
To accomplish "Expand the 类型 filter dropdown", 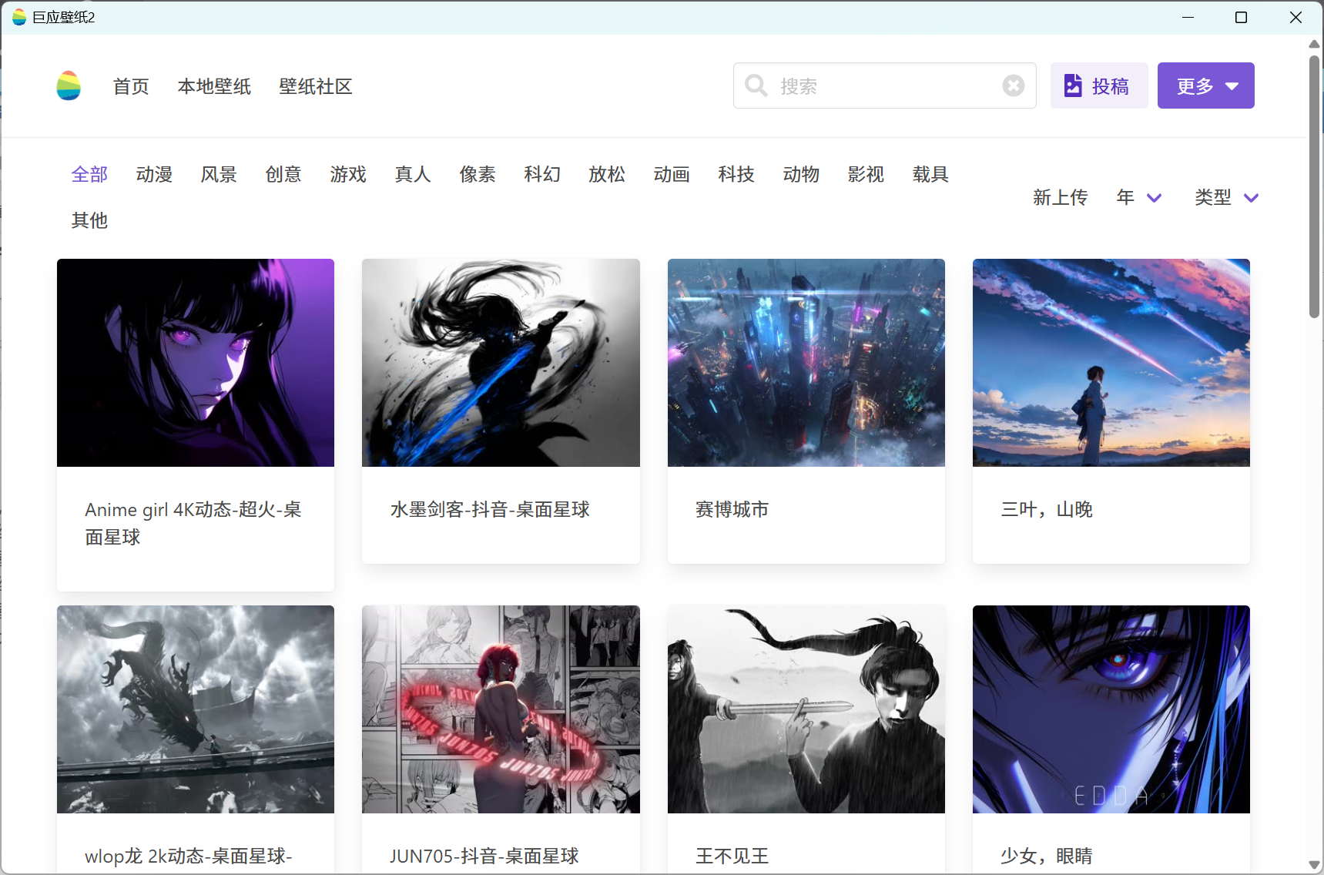I will pos(1226,198).
